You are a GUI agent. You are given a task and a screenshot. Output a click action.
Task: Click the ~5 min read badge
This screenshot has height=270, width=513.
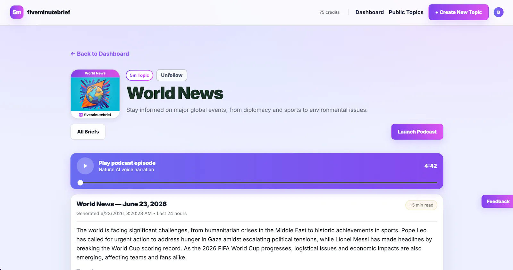tap(421, 205)
